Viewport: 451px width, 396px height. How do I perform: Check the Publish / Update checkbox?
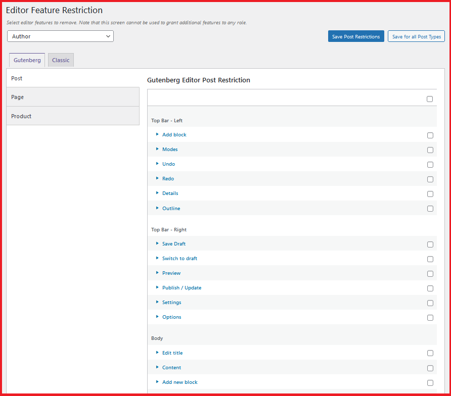click(x=430, y=288)
